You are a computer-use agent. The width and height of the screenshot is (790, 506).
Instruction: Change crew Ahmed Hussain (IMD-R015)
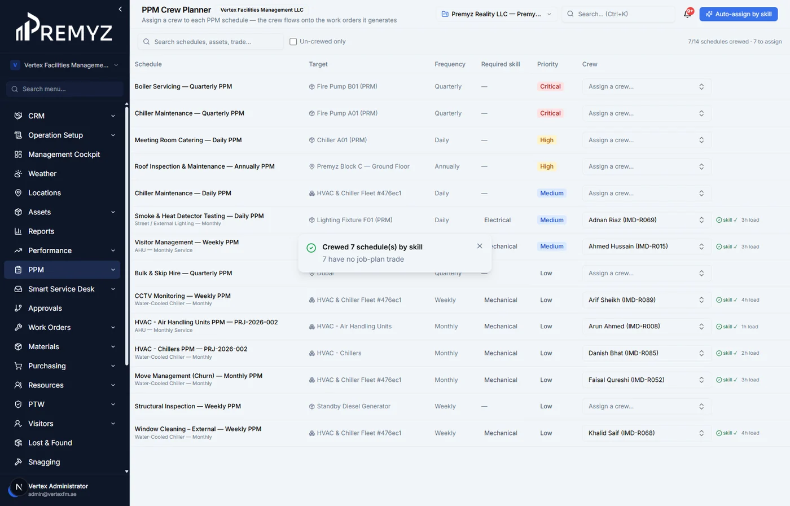click(647, 247)
